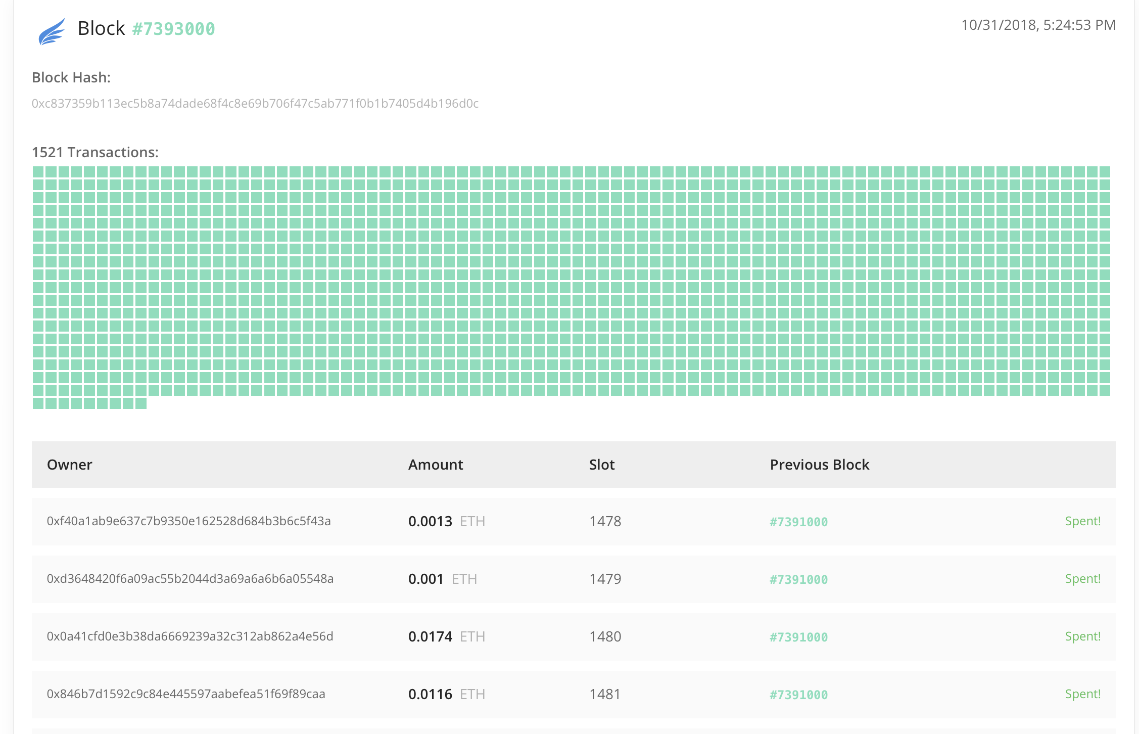This screenshot has width=1139, height=734.
Task: Click the first green transaction square in the grid
Action: point(38,172)
